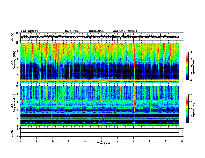Click the '8' kHz tick on ch.1 spectrogram

coord(18,51)
